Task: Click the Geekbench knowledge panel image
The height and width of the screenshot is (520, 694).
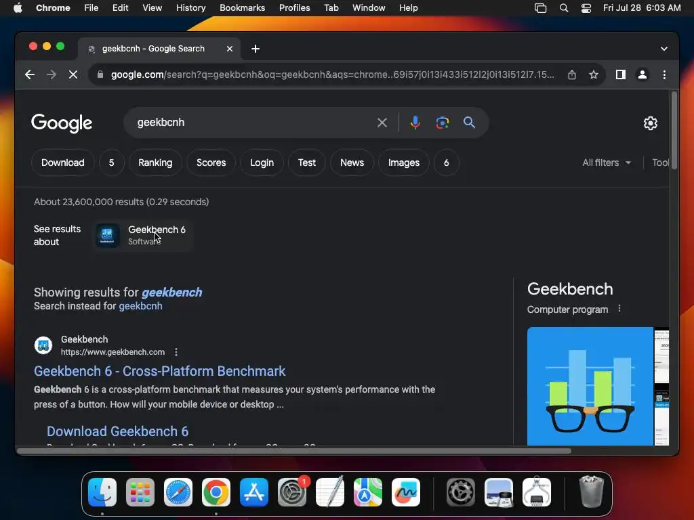Action: click(x=590, y=386)
